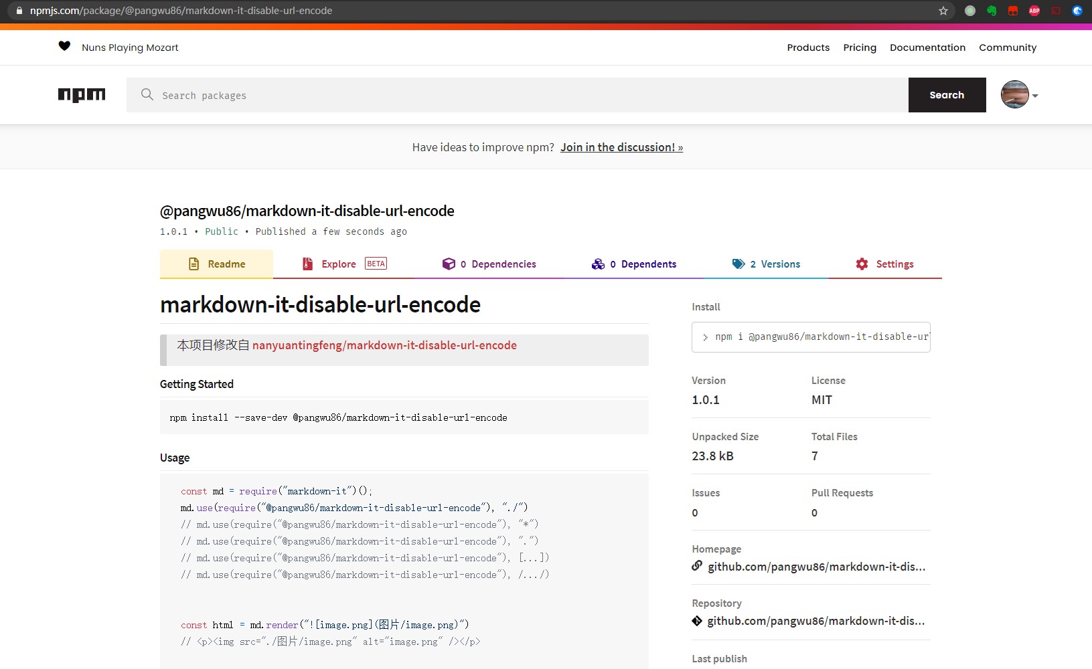Click the Readme document icon
This screenshot has height=669, width=1092.
pos(194,264)
